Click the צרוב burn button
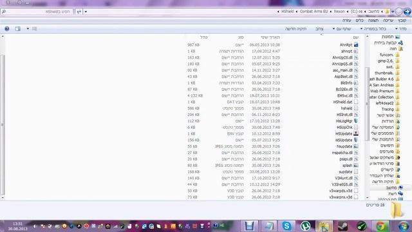This screenshot has height=232, width=412. click(319, 28)
